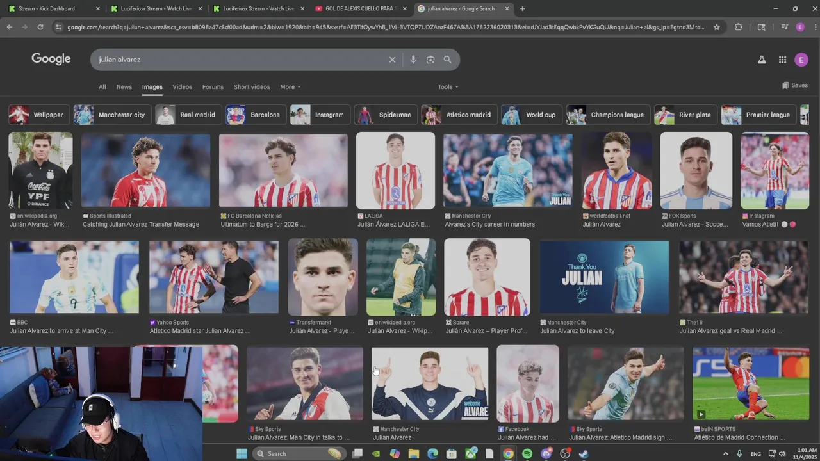The height and width of the screenshot is (461, 820).
Task: Open Steam from the taskbar
Action: pyautogui.click(x=584, y=453)
